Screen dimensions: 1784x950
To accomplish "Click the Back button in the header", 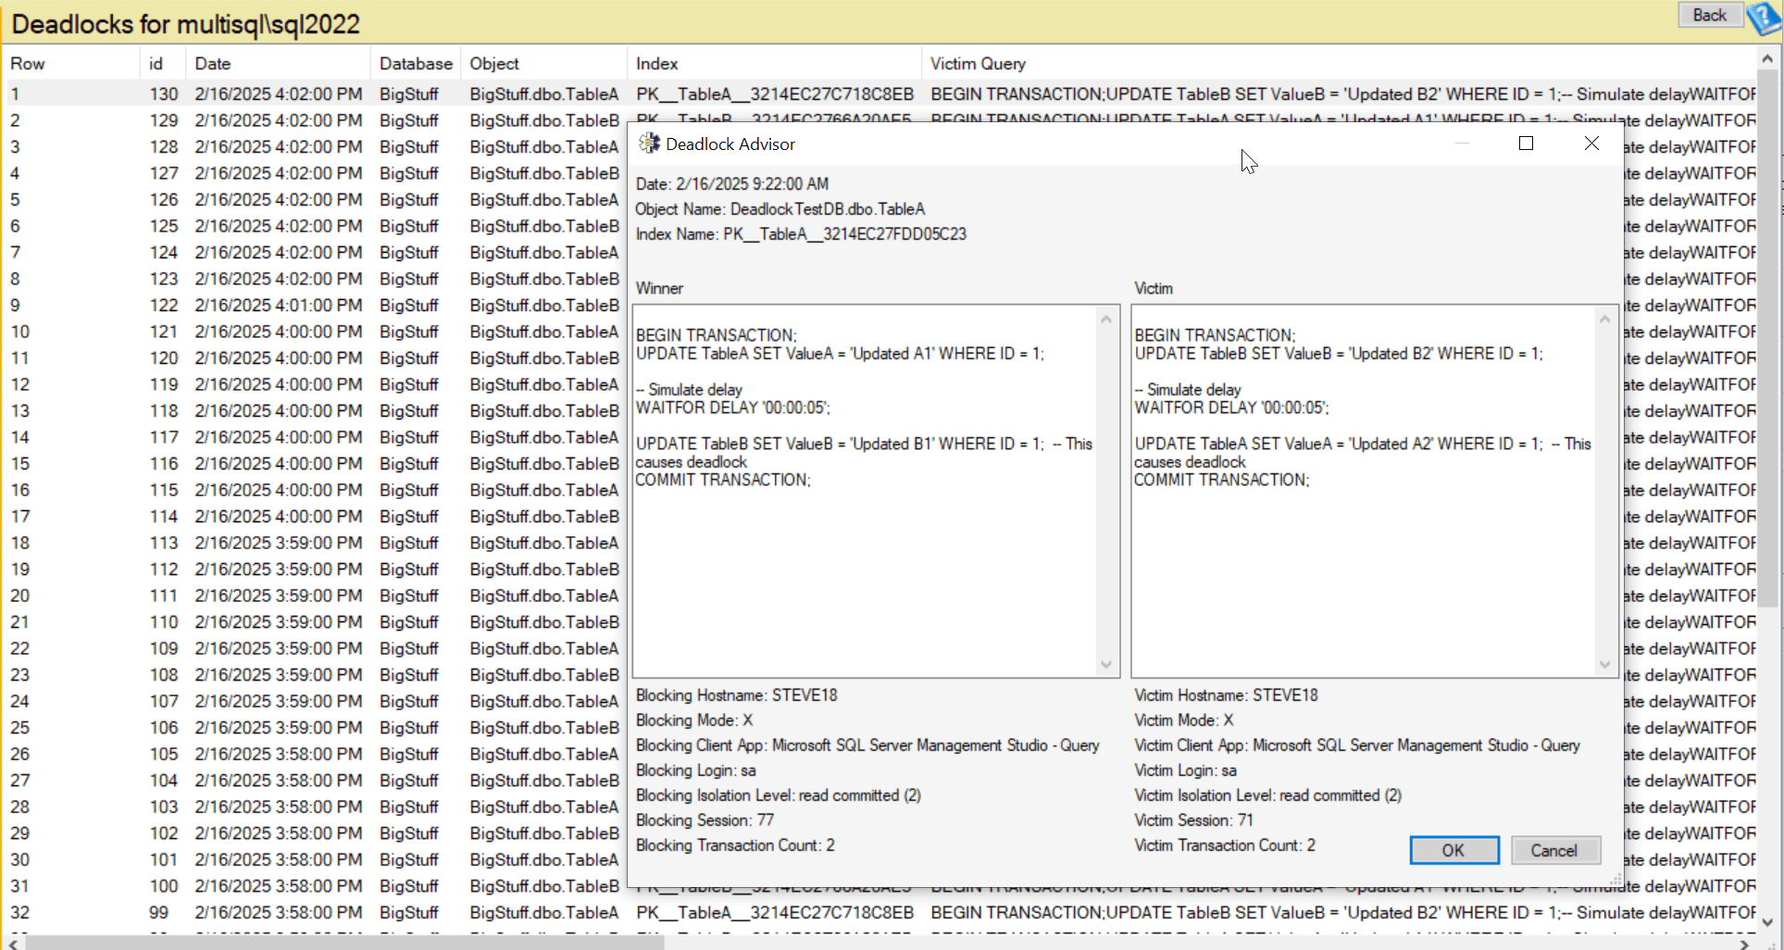I will pyautogui.click(x=1709, y=15).
